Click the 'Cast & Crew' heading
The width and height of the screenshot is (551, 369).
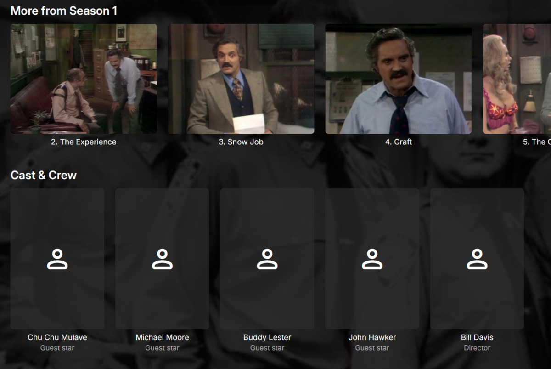click(44, 175)
